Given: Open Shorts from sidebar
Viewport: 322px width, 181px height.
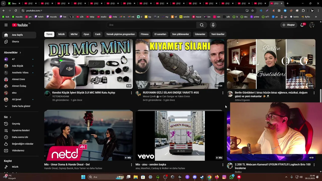Looking at the screenshot, I should click(19, 41).
